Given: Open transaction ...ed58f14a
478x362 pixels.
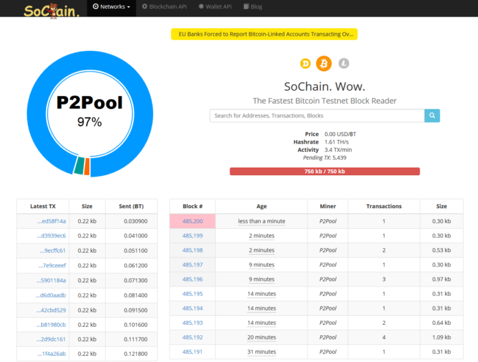Looking at the screenshot, I should pyautogui.click(x=52, y=221).
